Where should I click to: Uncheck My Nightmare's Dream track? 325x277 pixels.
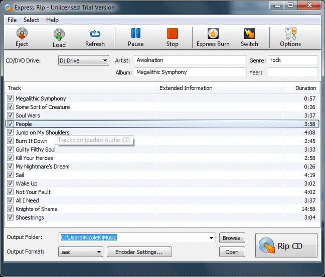[x=10, y=166]
